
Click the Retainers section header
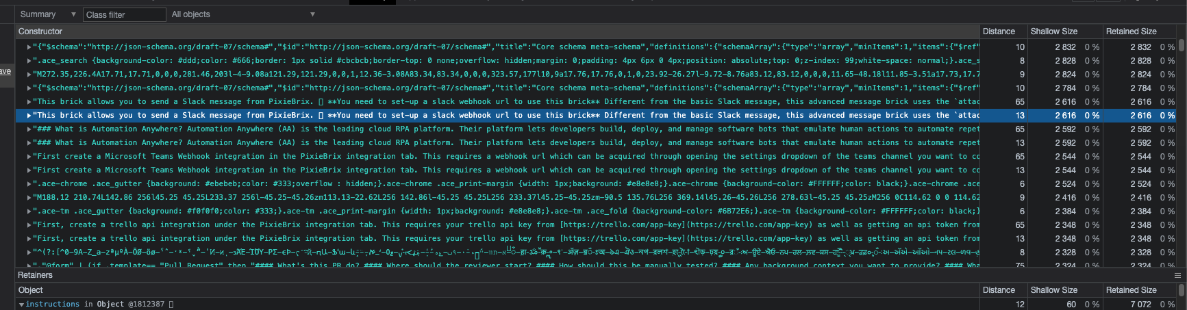tap(36, 275)
